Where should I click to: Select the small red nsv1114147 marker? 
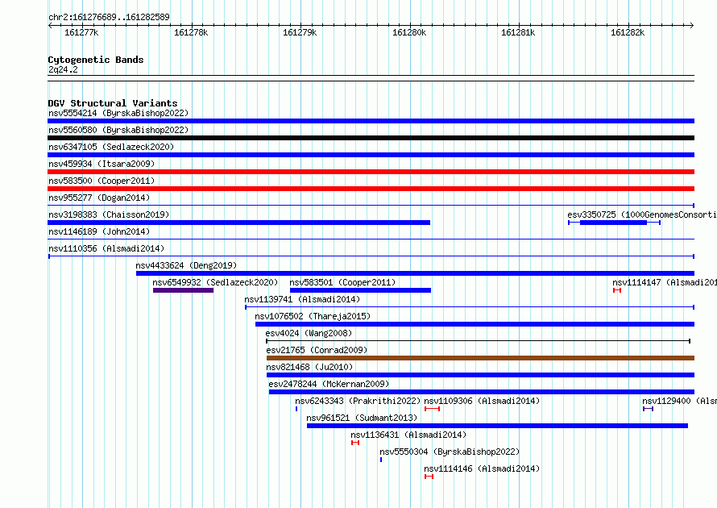[617, 290]
